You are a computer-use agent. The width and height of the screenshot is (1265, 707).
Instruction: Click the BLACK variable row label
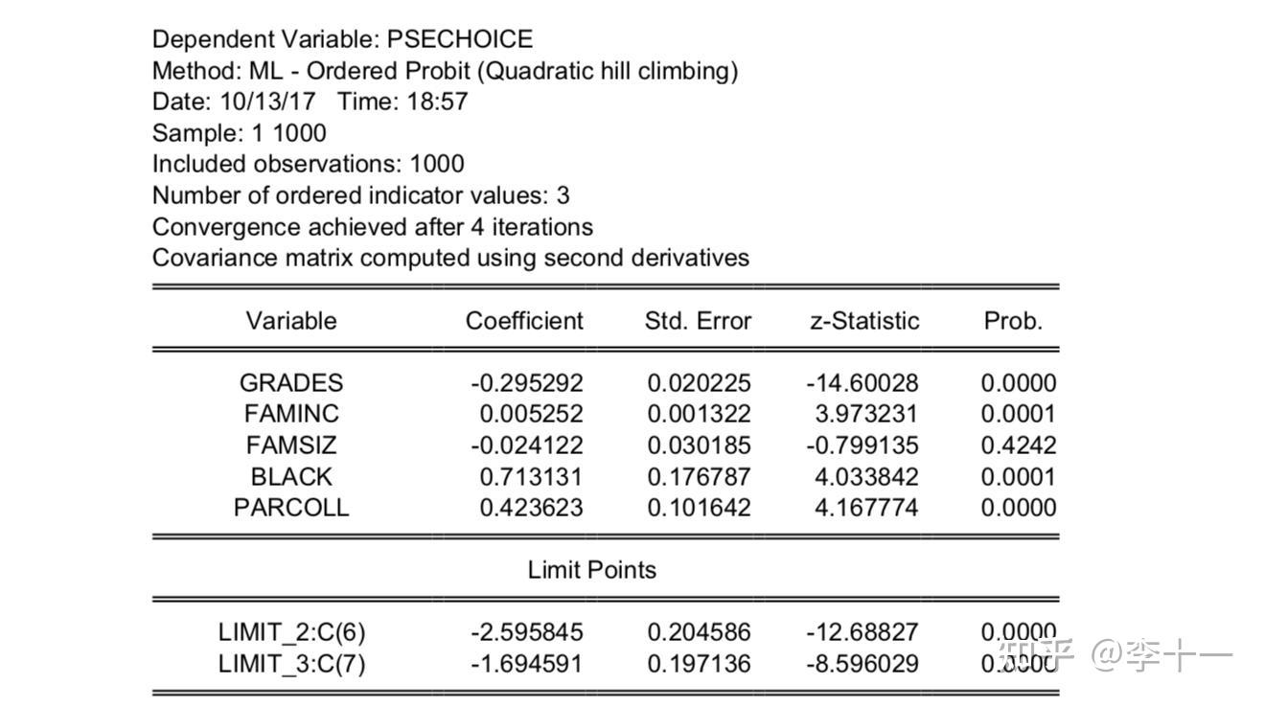(291, 477)
